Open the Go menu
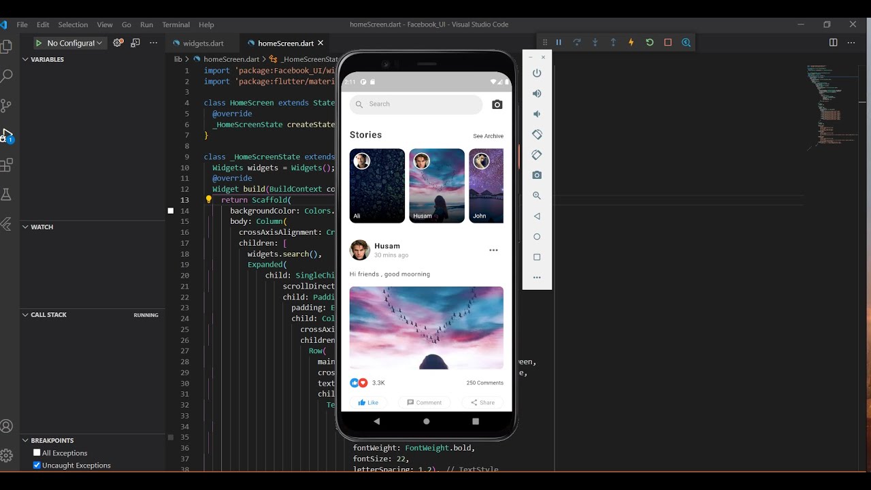871x490 pixels. 126,24
